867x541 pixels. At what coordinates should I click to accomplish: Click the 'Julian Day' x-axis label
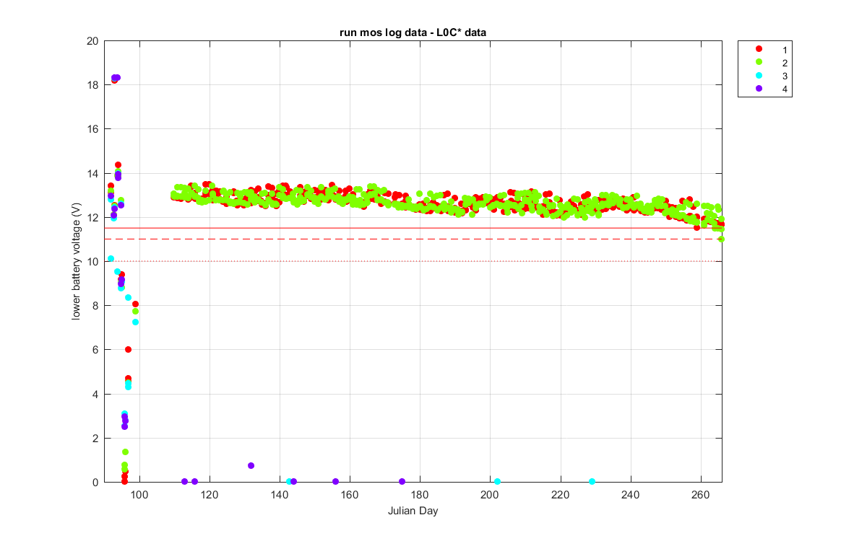tap(417, 511)
